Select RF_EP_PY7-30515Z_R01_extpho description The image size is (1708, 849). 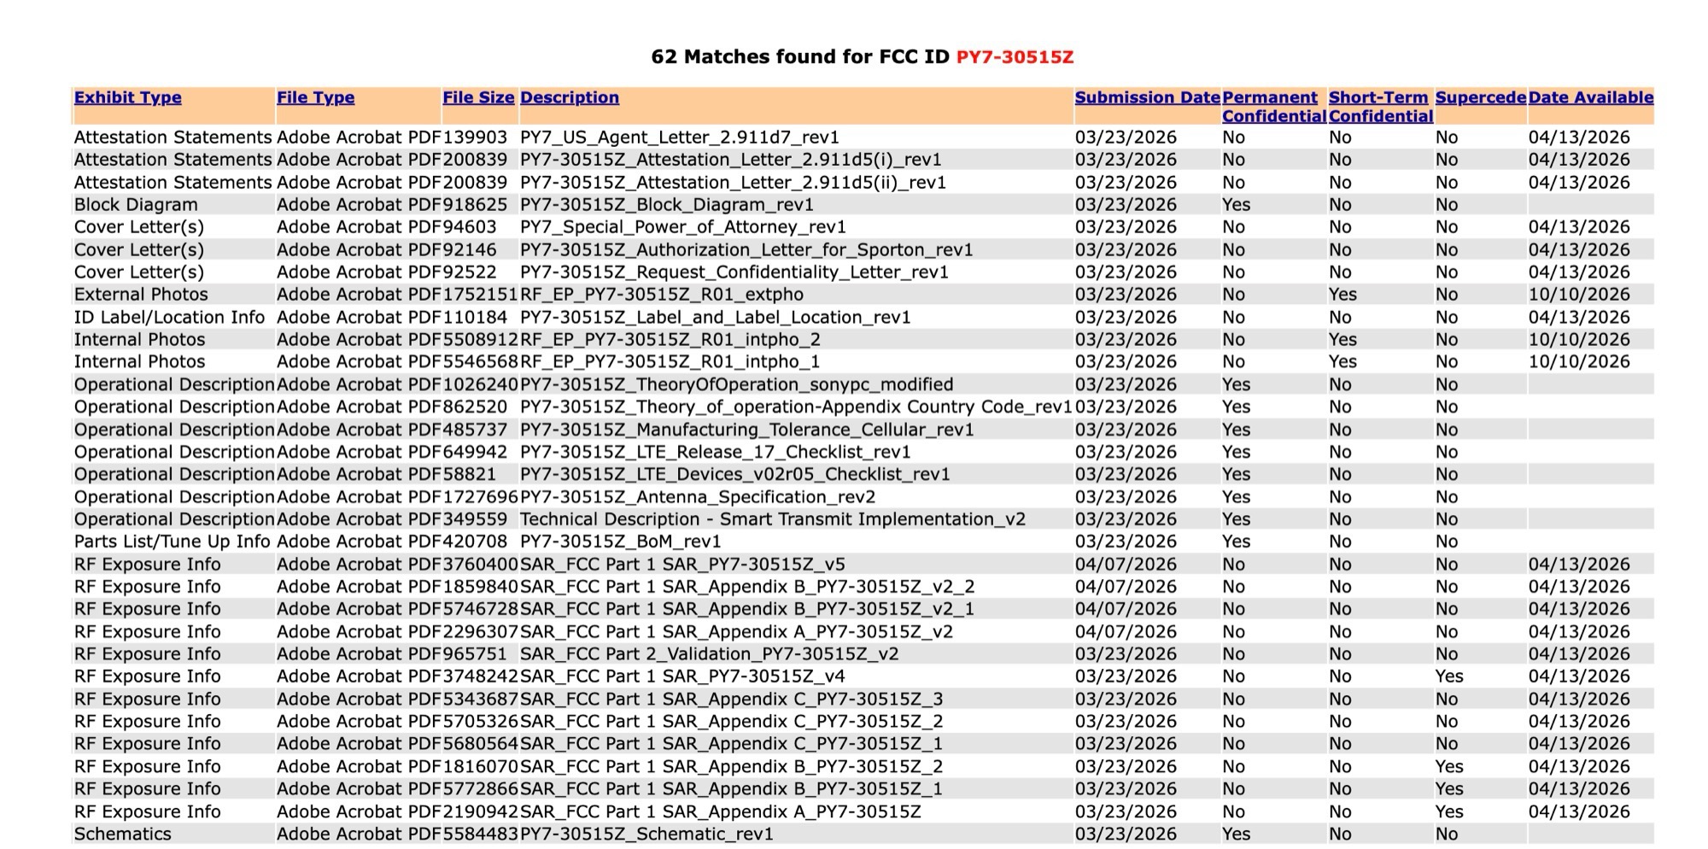[x=662, y=295]
